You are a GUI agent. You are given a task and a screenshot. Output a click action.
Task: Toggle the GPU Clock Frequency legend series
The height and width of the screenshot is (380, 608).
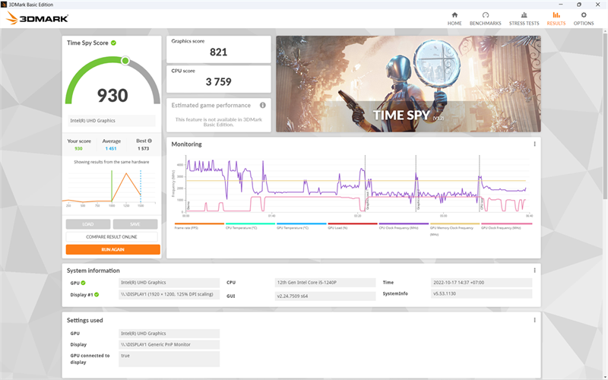click(x=506, y=226)
